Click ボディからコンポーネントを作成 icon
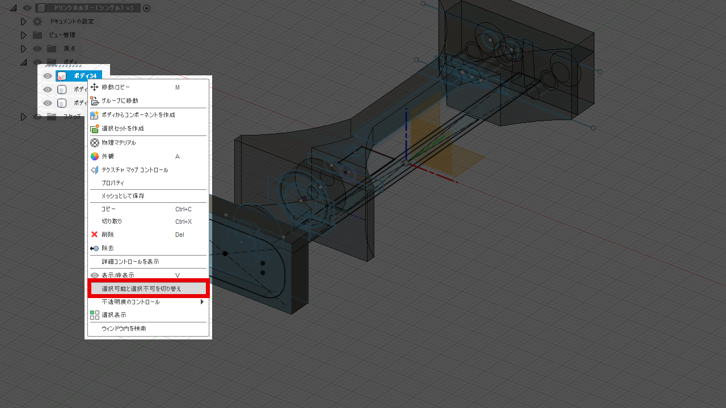726x408 pixels. 95,115
